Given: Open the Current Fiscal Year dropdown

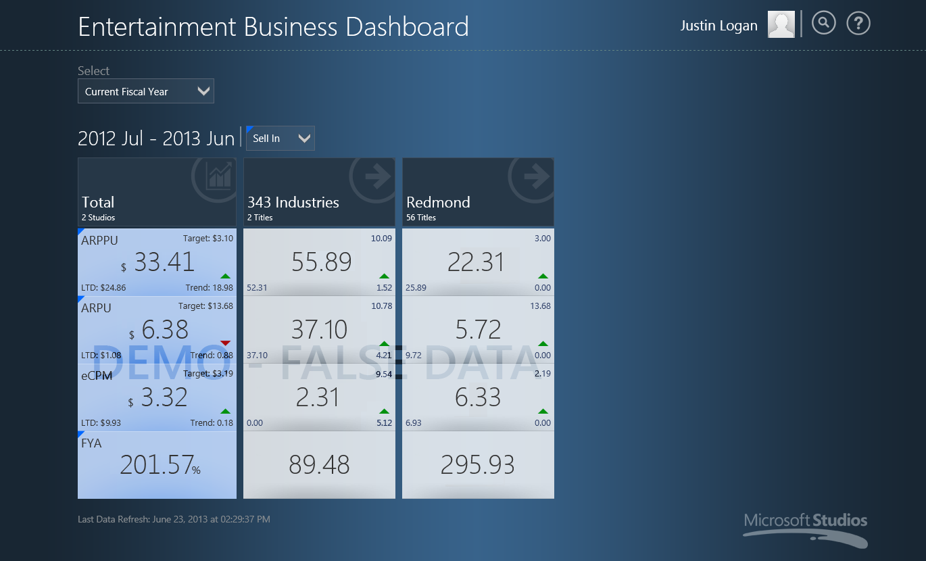Looking at the screenshot, I should (146, 91).
